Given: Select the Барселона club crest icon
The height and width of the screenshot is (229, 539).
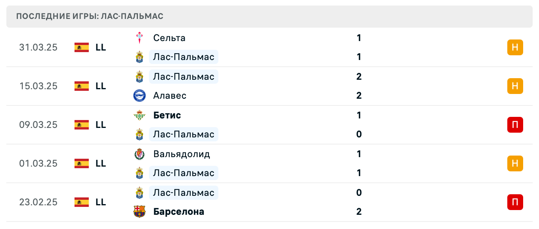Looking at the screenshot, I should (139, 212).
